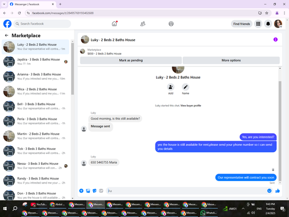Viewport: 289px width, 217px height.
Task: Open the Facebook menu grid icon
Action: (258, 24)
